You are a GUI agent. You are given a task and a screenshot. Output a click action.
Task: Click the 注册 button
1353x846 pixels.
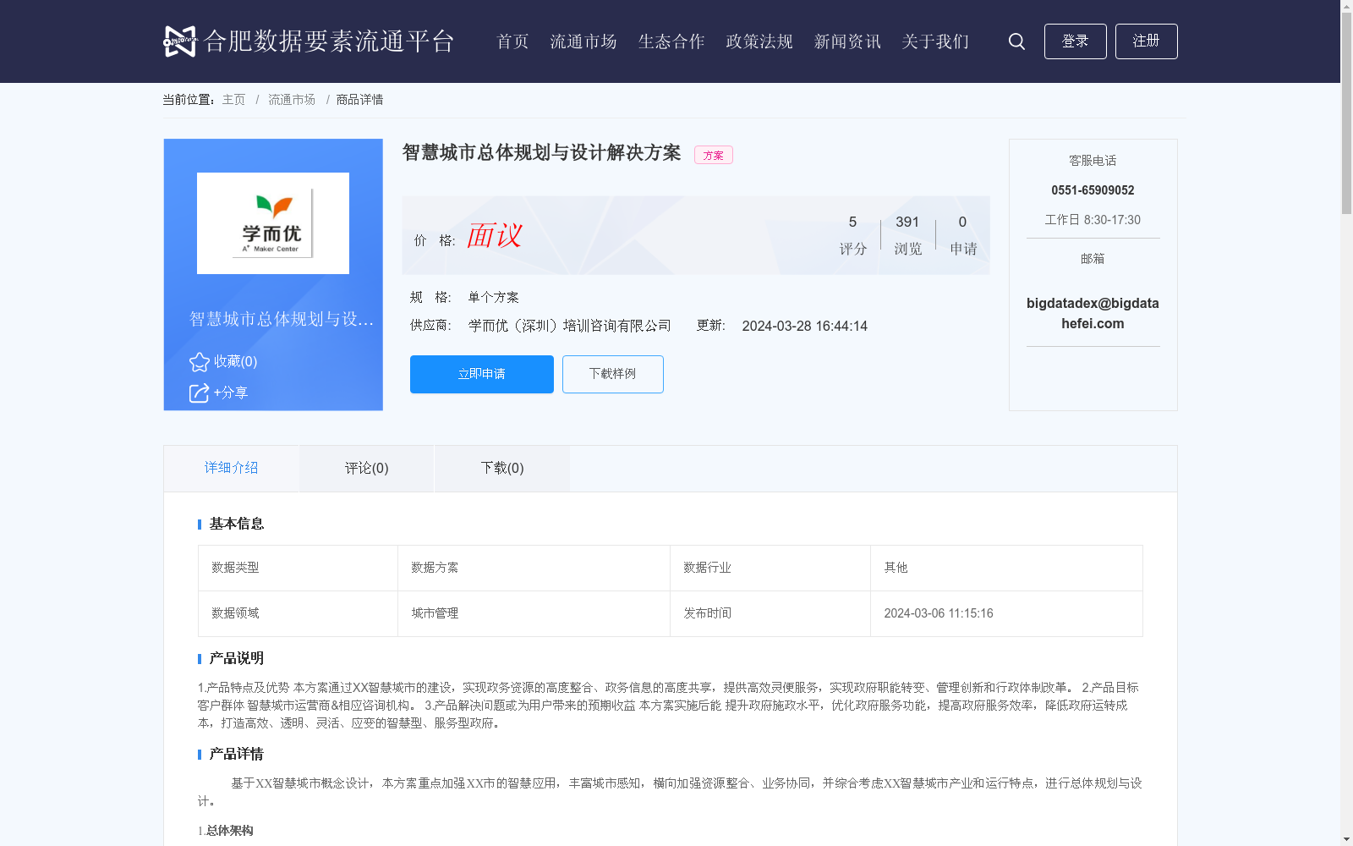pyautogui.click(x=1146, y=41)
